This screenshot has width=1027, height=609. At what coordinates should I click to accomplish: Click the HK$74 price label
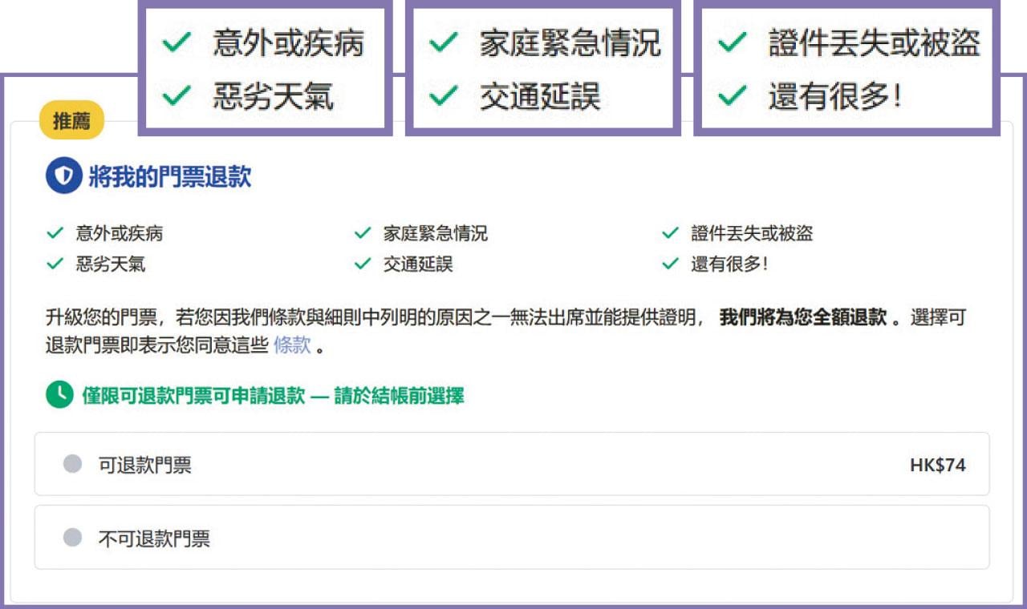point(937,465)
